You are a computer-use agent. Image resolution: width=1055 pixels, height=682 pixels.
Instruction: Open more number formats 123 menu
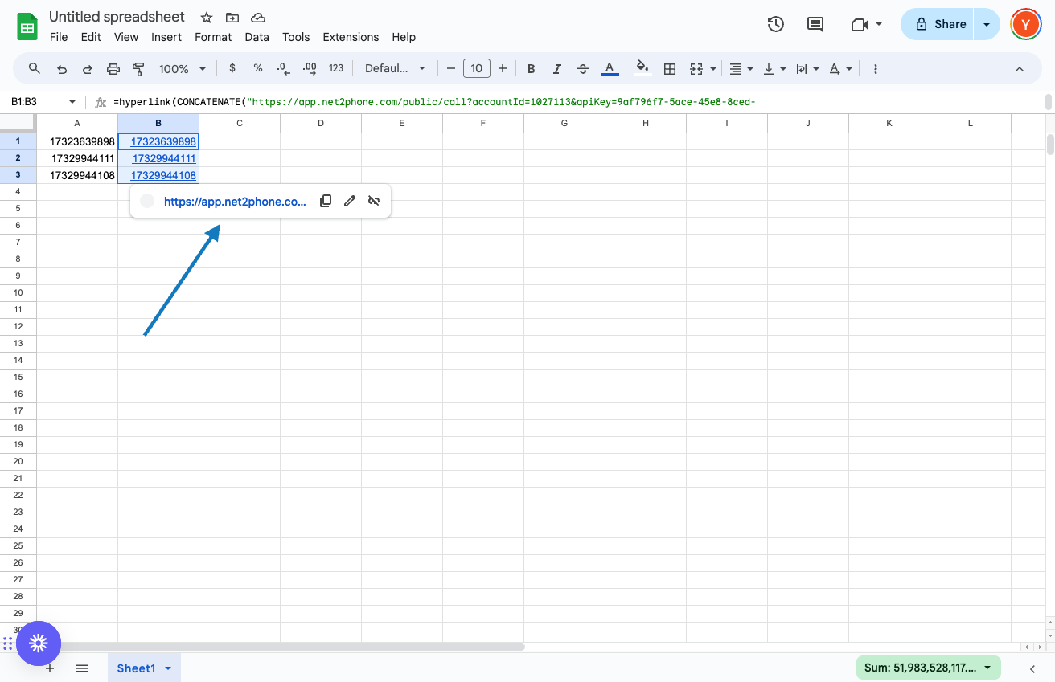point(336,68)
